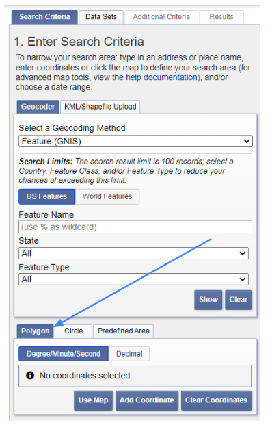
Task: Click the Add Coordinate button
Action: point(147,400)
